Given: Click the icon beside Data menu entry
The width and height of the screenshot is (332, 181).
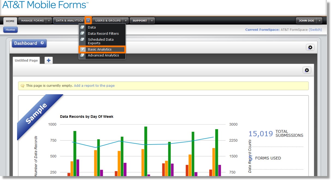Looking at the screenshot, I should 82,27.
